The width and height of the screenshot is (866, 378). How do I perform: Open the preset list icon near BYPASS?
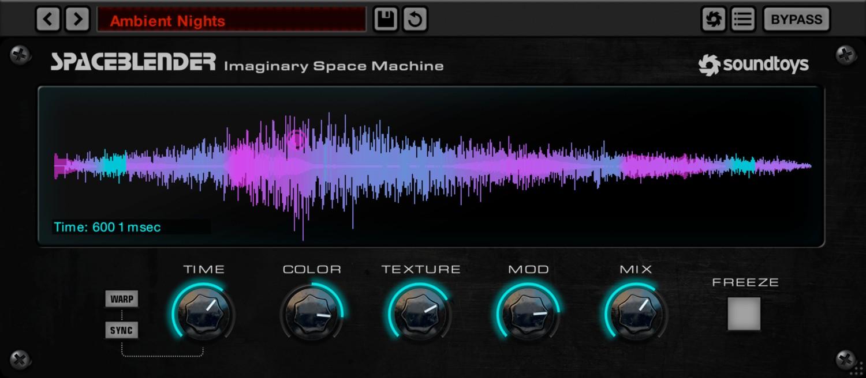(742, 18)
